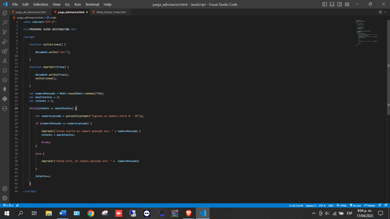This screenshot has height=219, width=390.
Task: Open Customize Layout icon
Action: 347,4
